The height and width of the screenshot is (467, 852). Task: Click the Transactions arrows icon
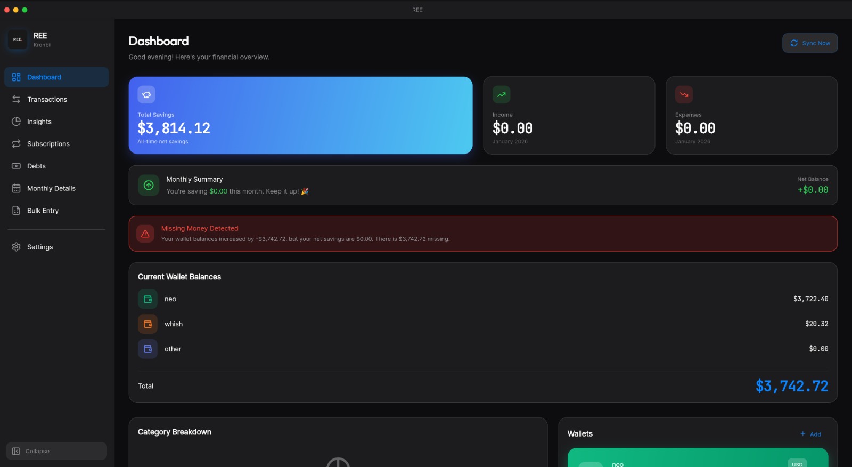16,100
